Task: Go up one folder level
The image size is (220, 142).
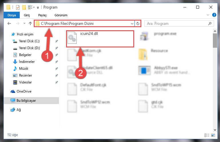Action: click(30, 23)
